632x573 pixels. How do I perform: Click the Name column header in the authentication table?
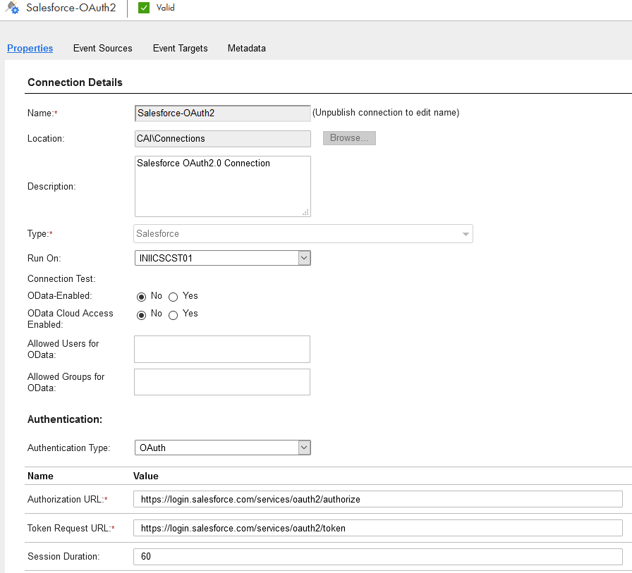tap(40, 476)
